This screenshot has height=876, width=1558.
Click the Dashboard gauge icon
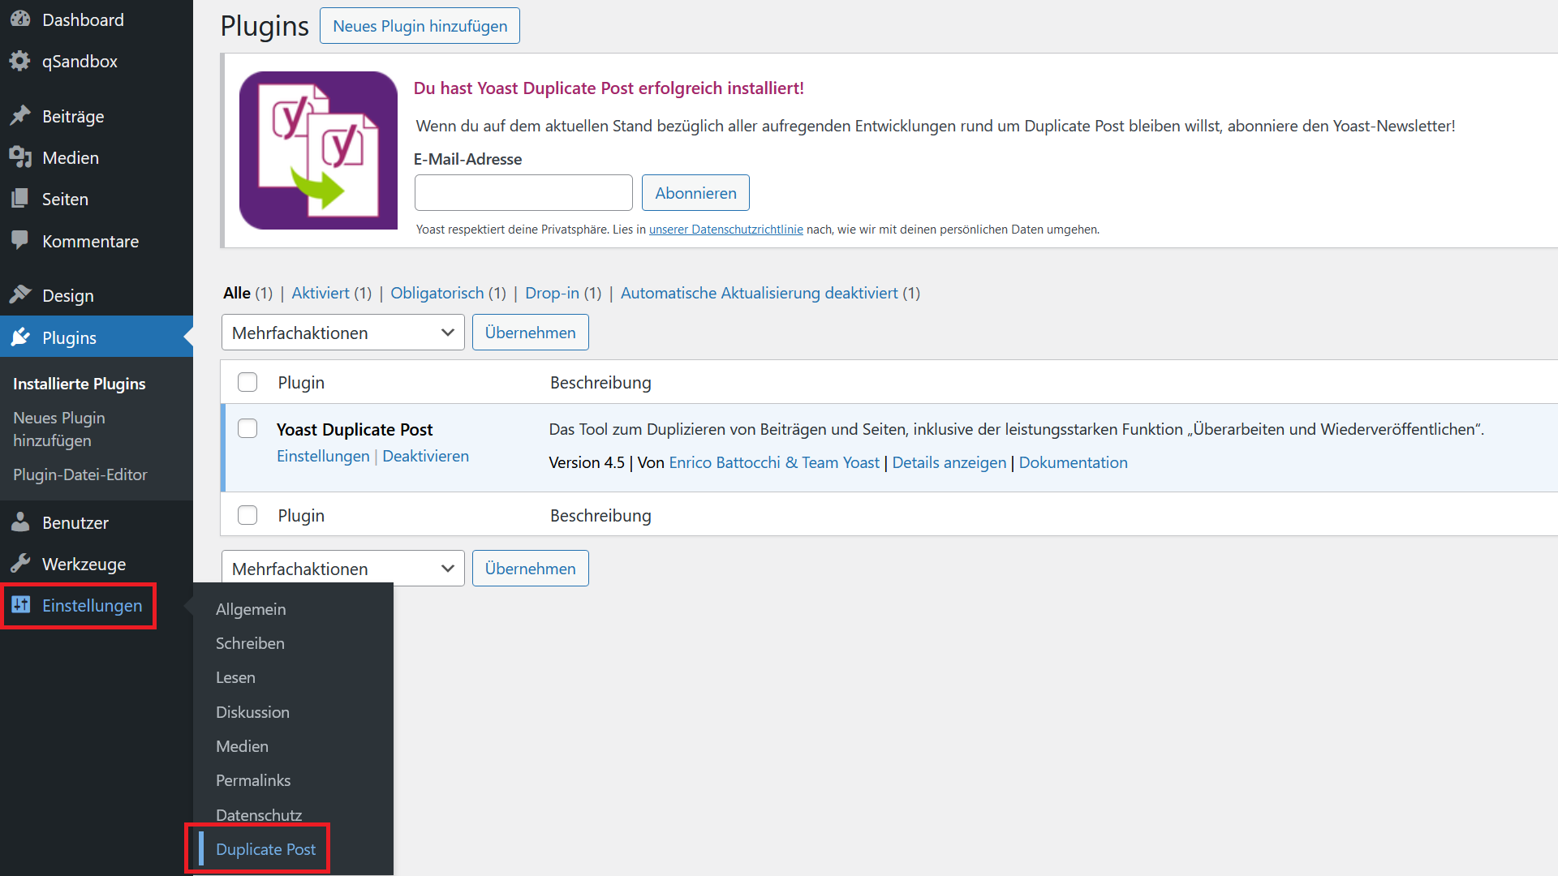[x=20, y=19]
